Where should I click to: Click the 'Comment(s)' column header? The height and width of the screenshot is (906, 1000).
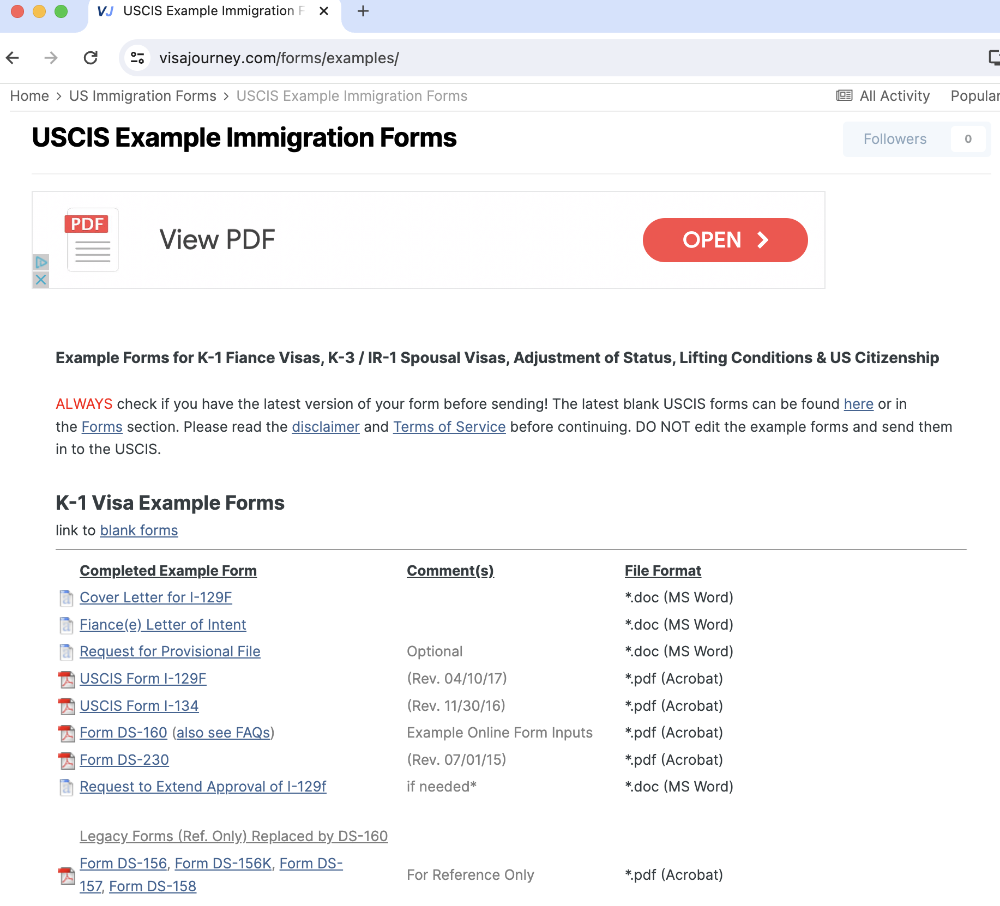click(450, 571)
